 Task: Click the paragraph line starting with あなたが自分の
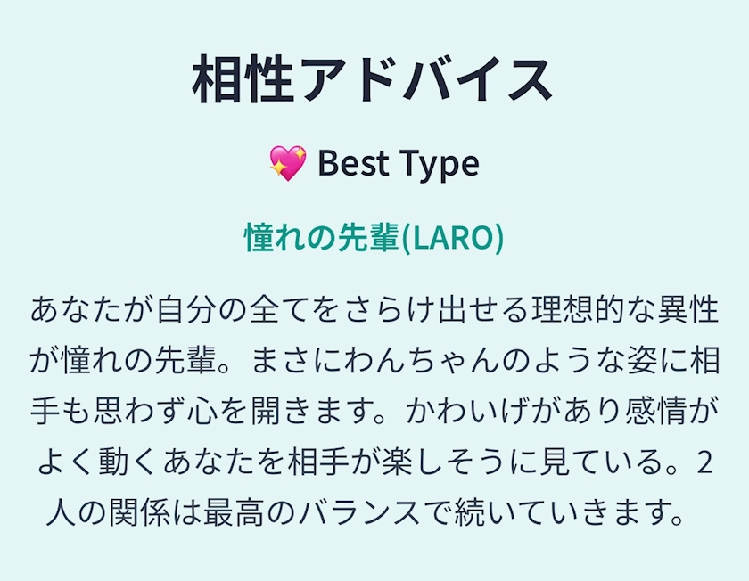click(374, 311)
